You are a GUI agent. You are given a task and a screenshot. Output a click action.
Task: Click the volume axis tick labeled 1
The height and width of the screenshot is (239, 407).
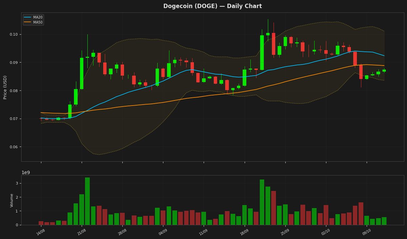17,211
